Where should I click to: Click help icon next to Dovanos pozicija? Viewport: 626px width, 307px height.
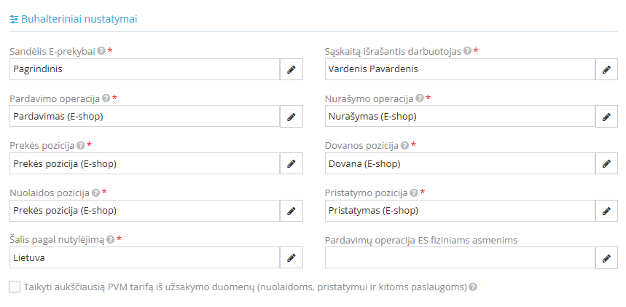404,145
